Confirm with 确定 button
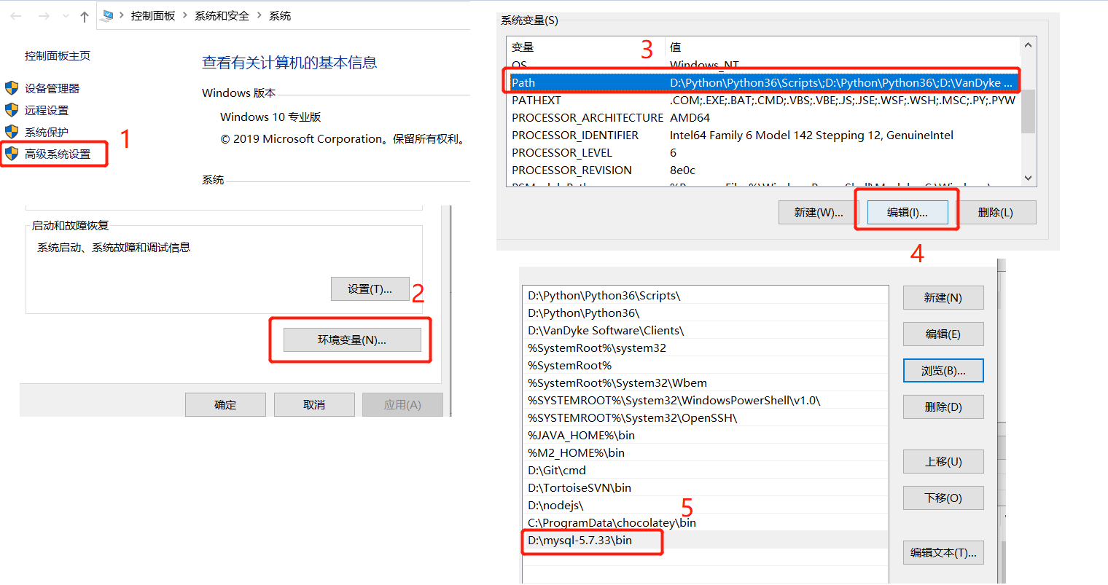The image size is (1108, 585). [x=225, y=405]
